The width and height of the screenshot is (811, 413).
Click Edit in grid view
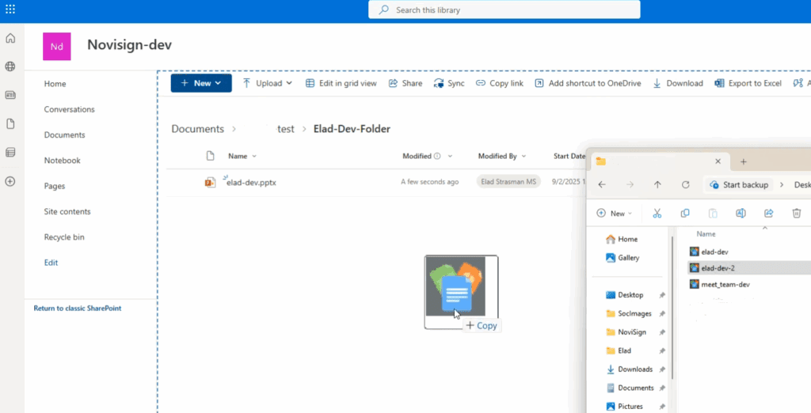[341, 83]
